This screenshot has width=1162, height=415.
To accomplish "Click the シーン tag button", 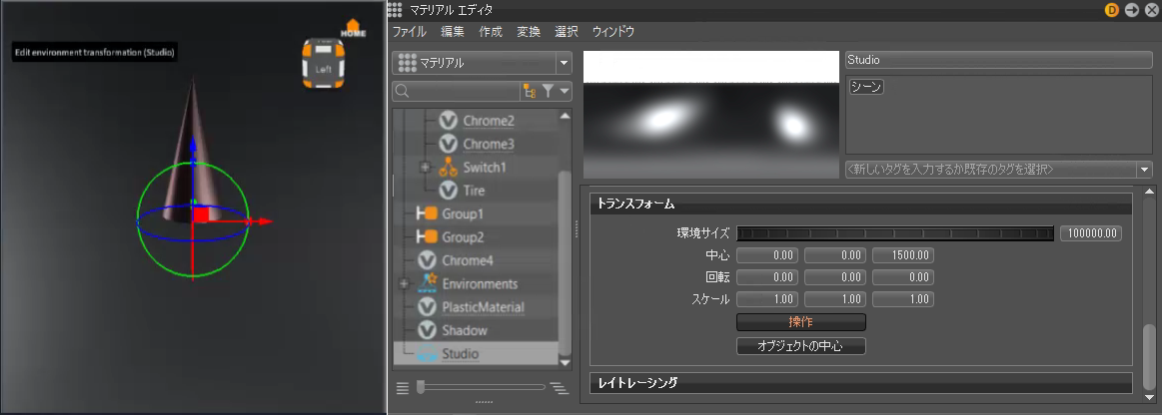I will [x=866, y=88].
